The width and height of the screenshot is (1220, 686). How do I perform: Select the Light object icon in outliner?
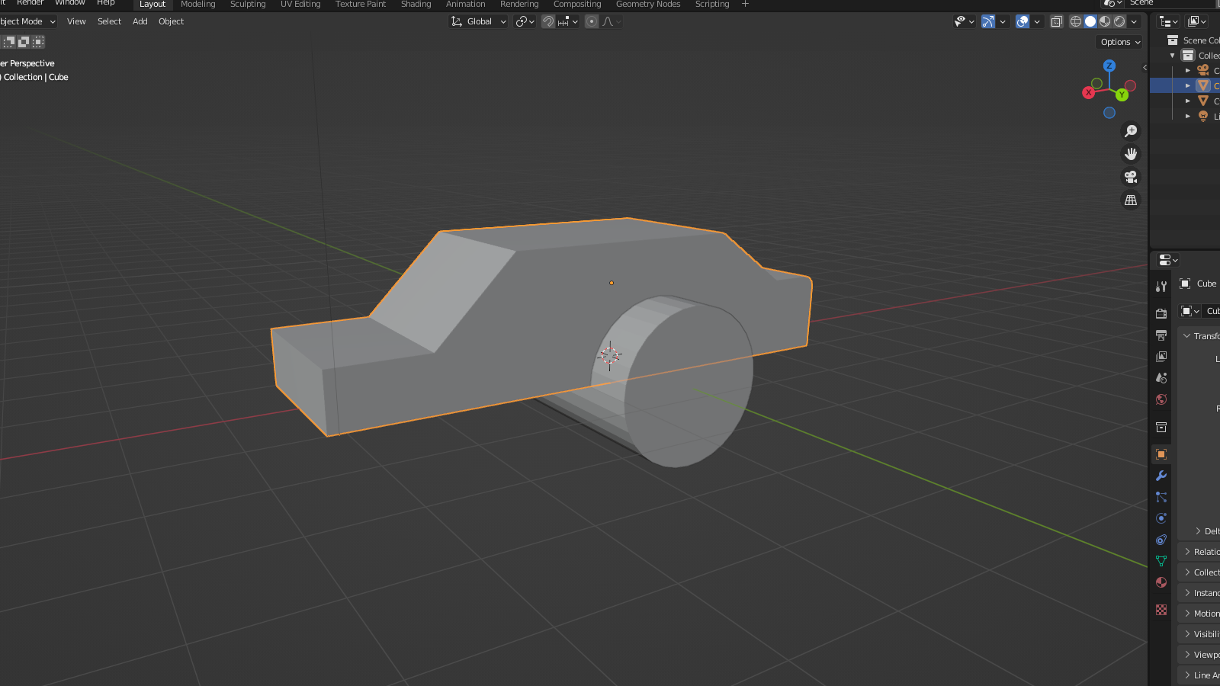(x=1203, y=116)
